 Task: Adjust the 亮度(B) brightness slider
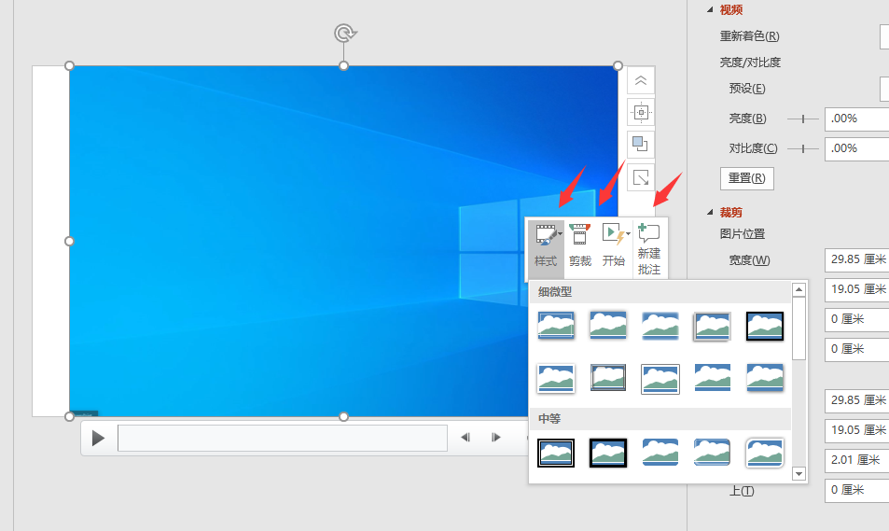[x=803, y=119]
